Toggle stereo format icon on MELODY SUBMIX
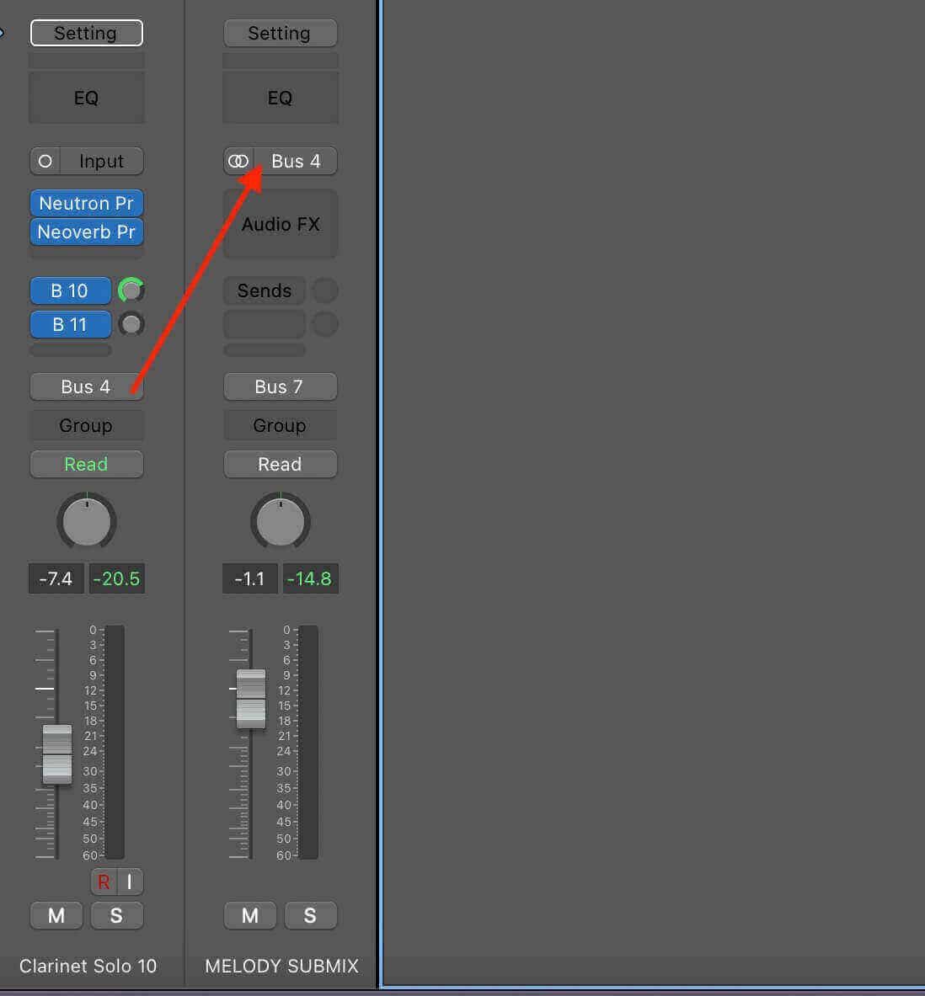The image size is (925, 996). tap(238, 162)
